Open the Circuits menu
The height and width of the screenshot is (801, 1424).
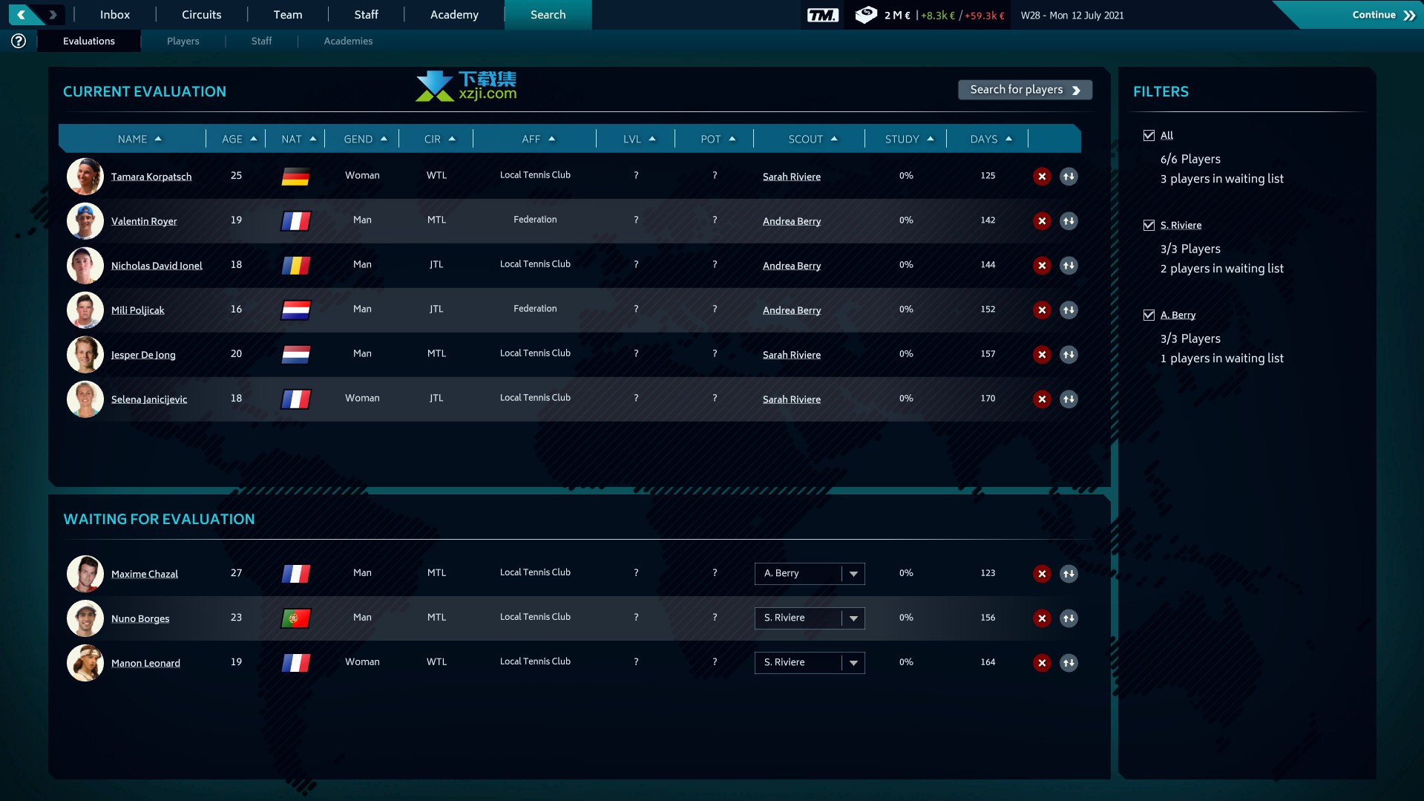pos(202,14)
